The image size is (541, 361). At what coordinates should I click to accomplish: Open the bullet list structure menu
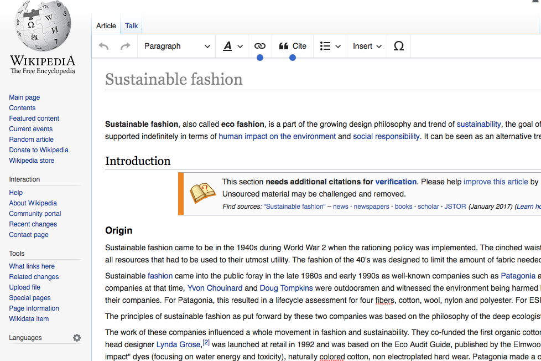[x=330, y=46]
